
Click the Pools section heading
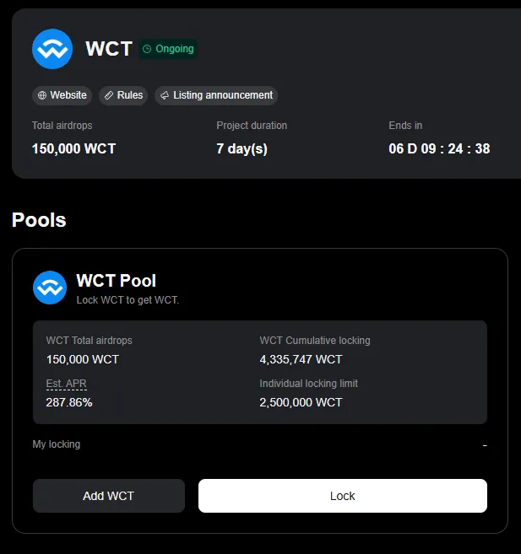click(x=39, y=220)
